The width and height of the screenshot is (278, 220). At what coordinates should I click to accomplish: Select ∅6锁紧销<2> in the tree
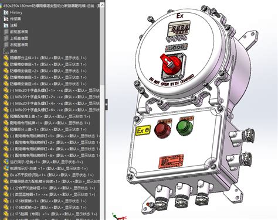[x=48, y=208]
